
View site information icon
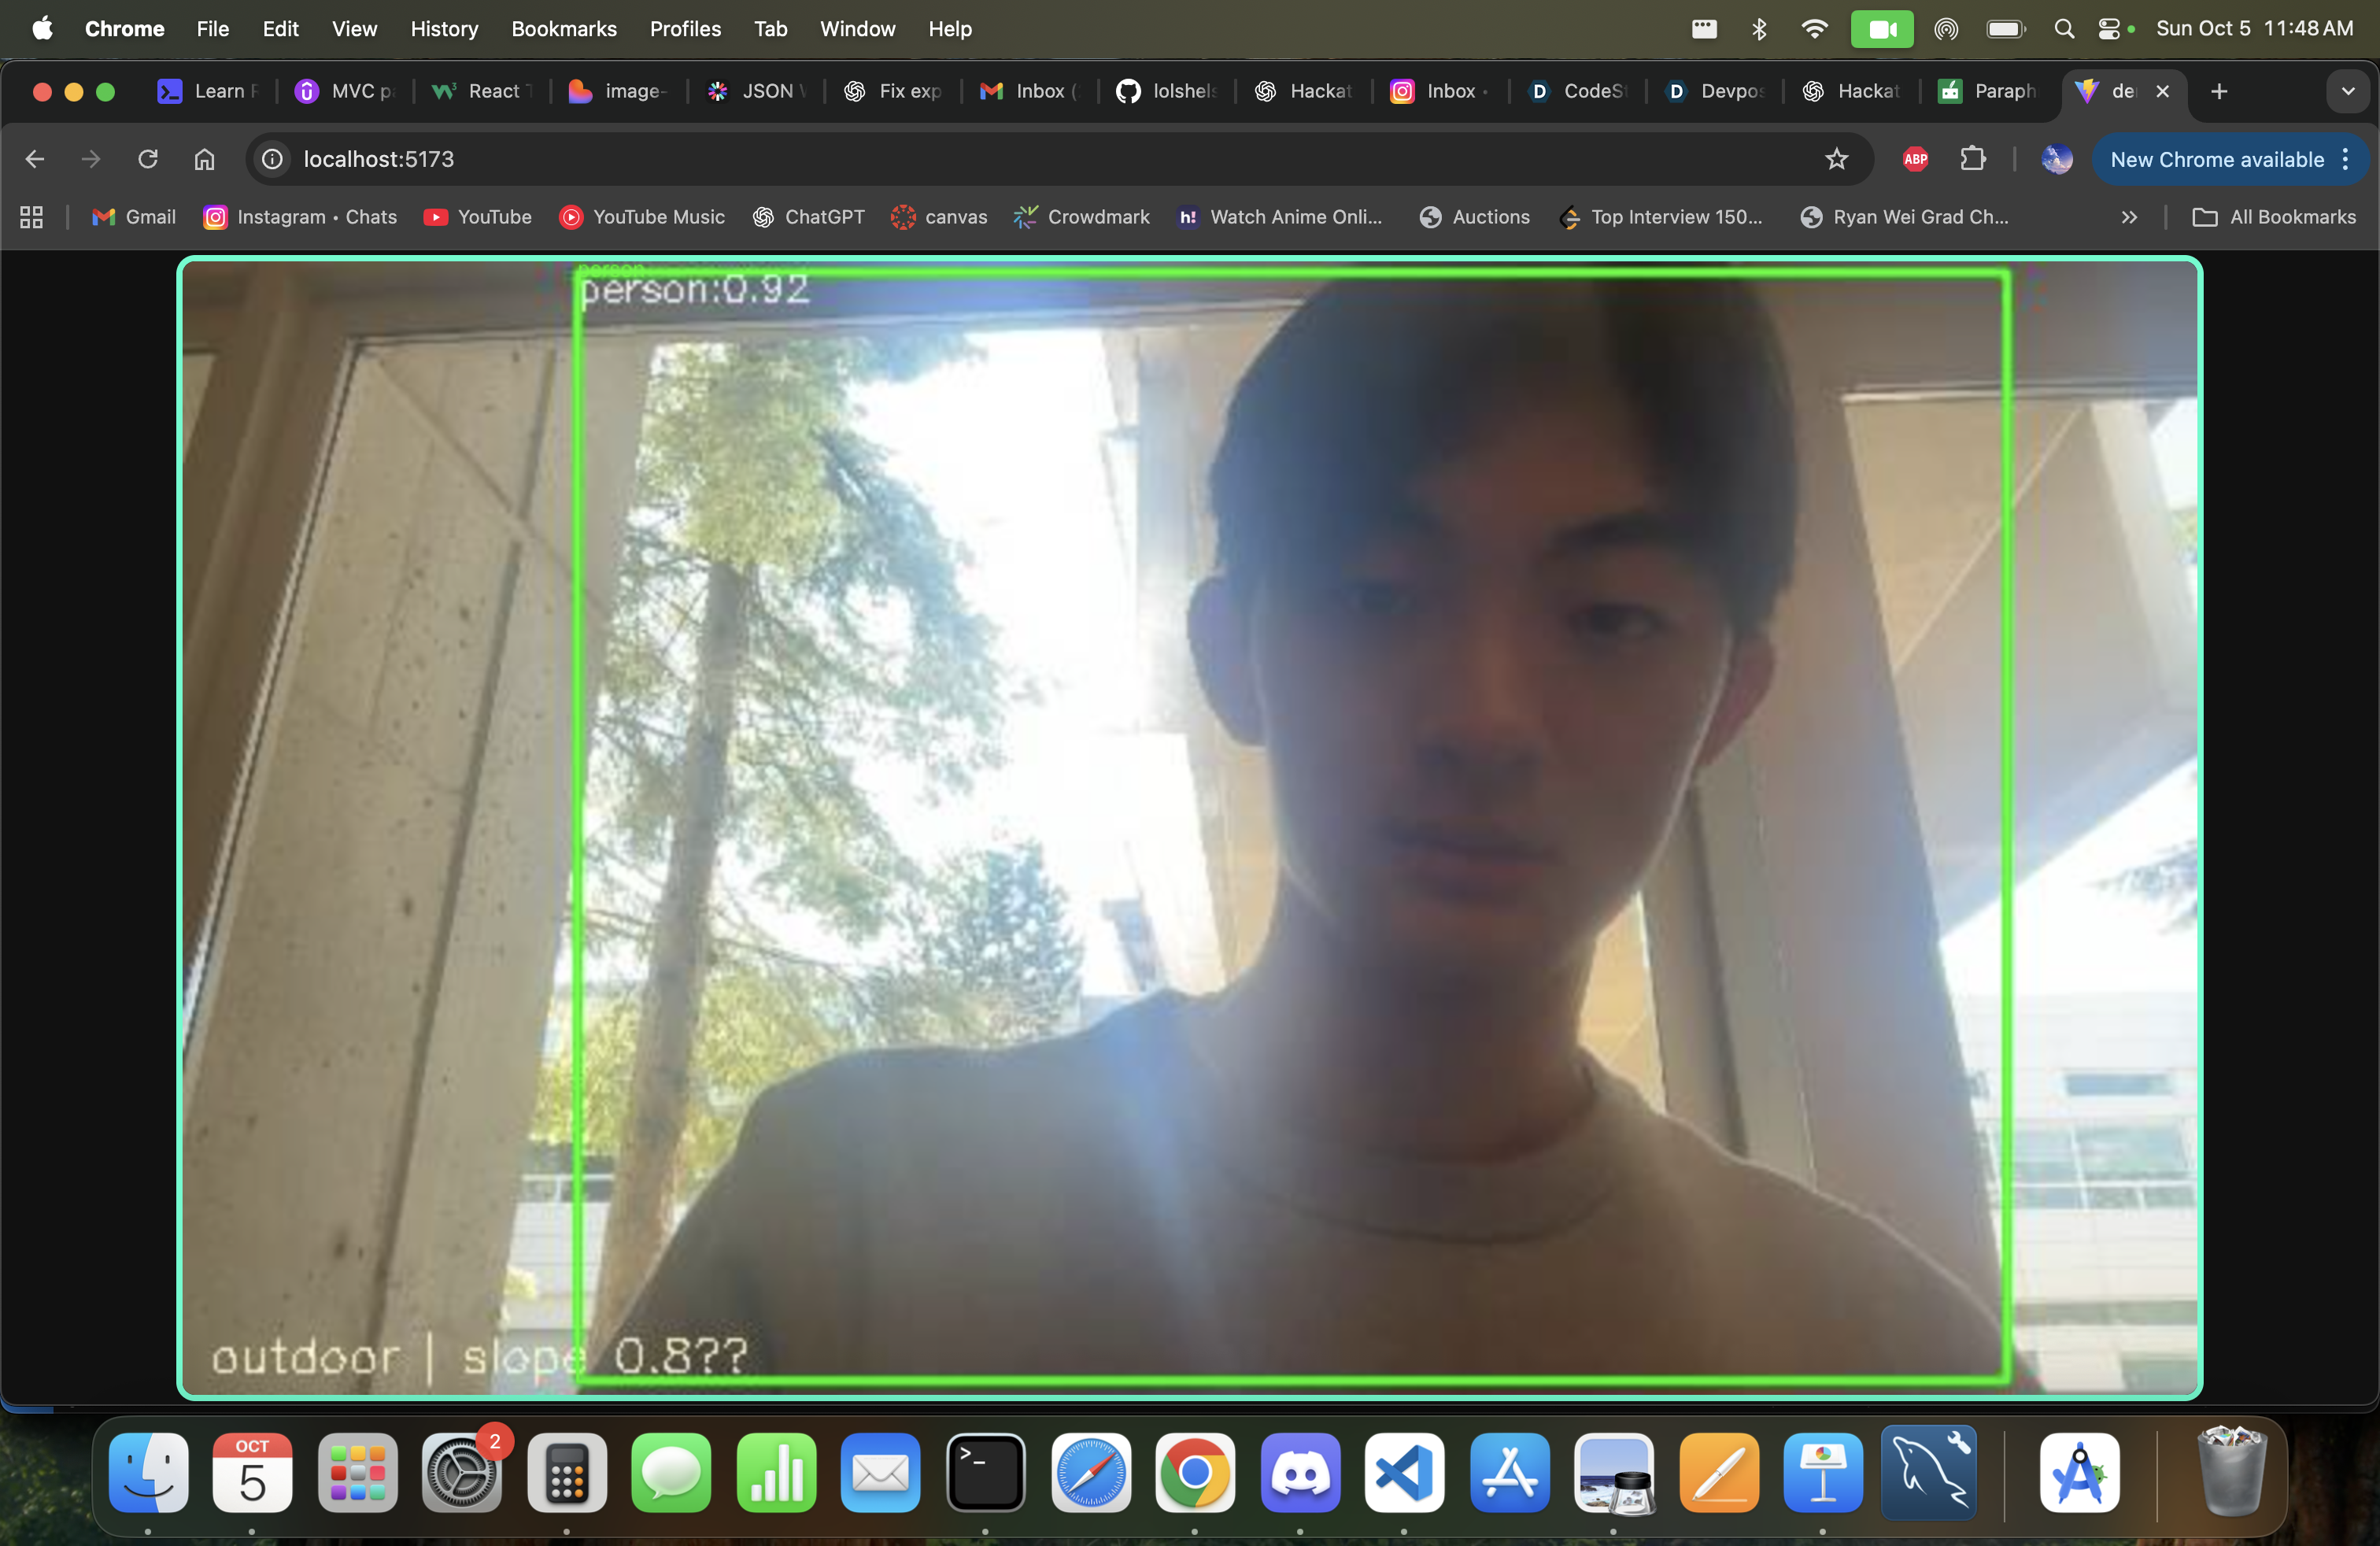[272, 159]
